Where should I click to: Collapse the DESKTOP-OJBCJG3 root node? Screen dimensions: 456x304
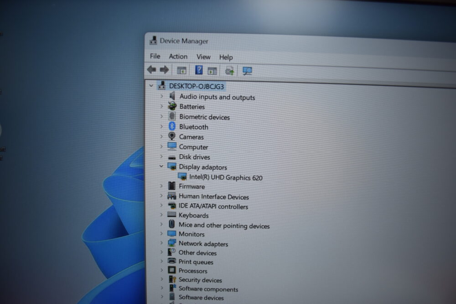click(x=151, y=85)
